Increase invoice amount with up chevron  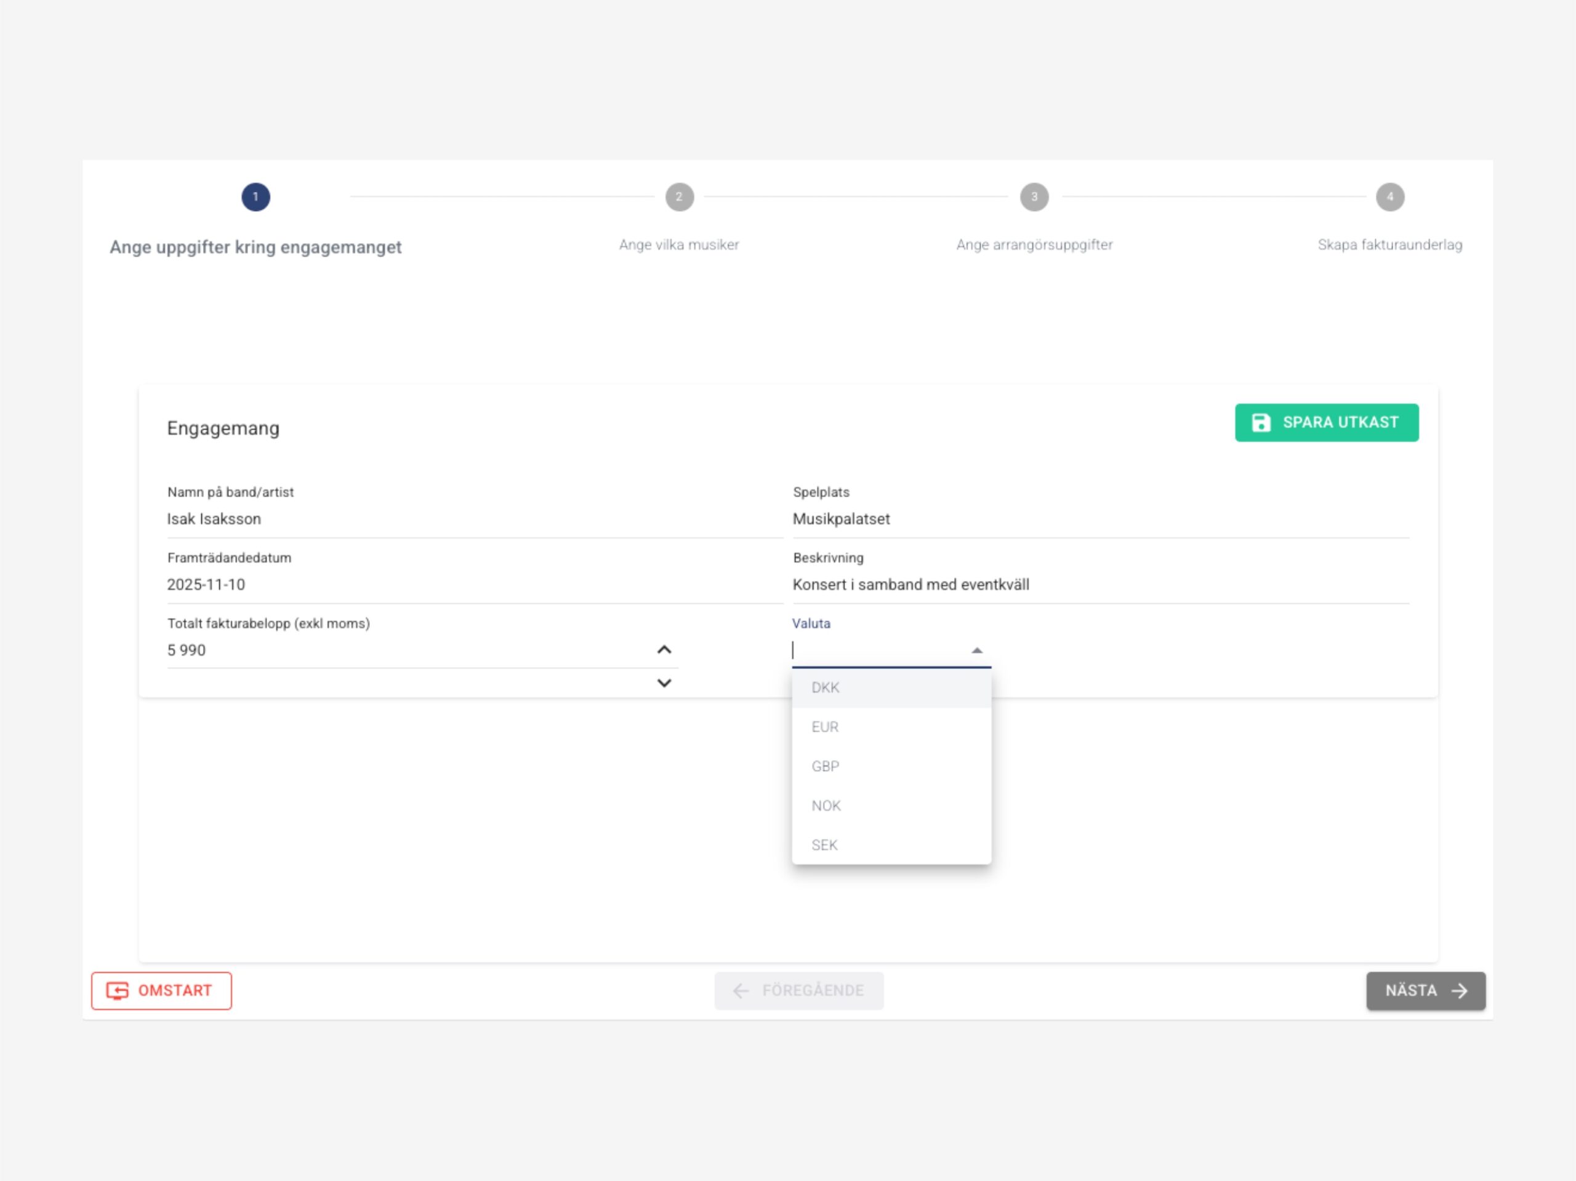pos(664,650)
